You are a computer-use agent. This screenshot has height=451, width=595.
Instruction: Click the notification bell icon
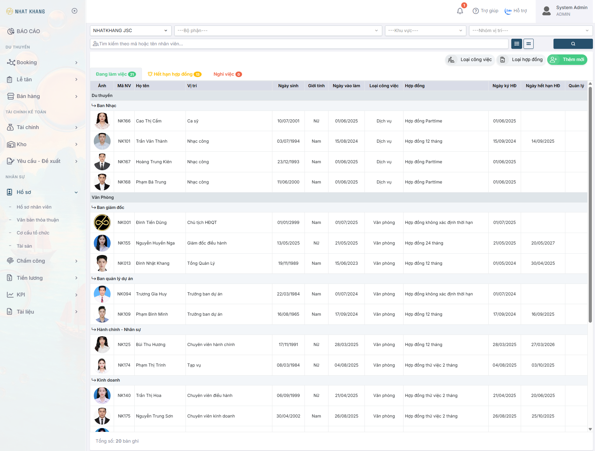460,11
